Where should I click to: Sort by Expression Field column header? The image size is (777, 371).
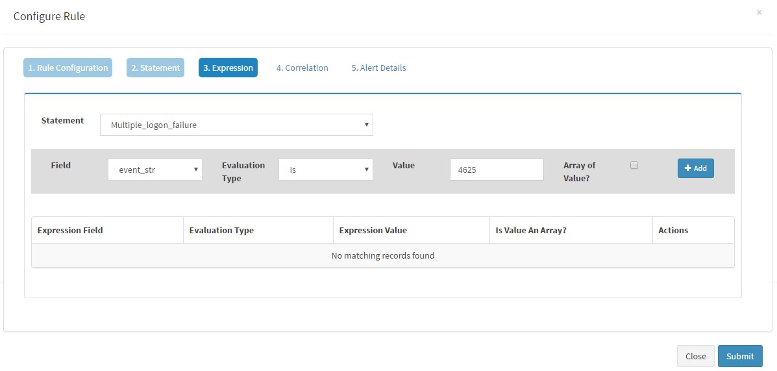[108, 230]
